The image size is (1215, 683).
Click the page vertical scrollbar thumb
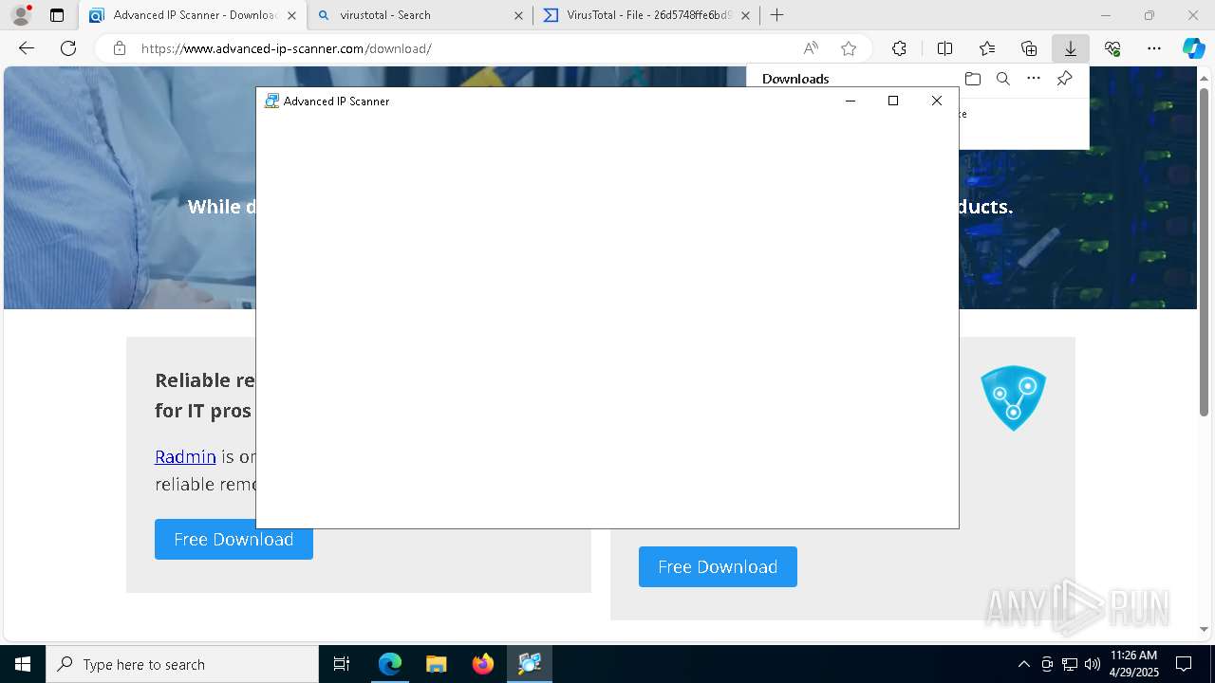point(1204,251)
